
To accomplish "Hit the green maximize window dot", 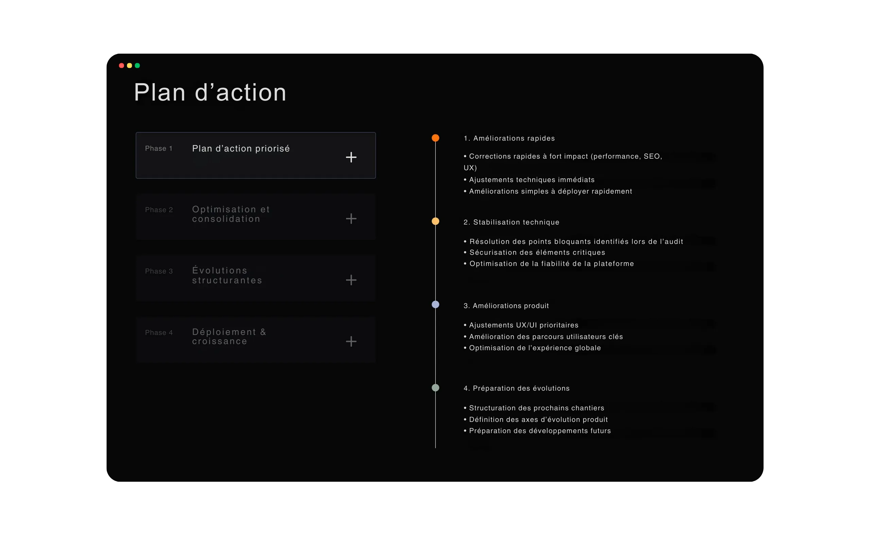I will coord(137,66).
